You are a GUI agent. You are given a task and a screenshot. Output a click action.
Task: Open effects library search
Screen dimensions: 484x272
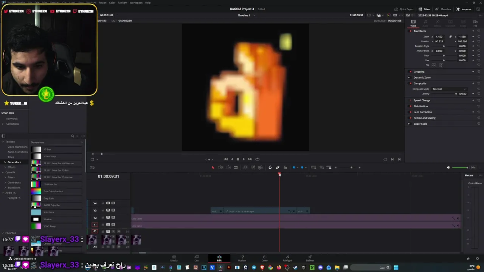click(x=73, y=136)
